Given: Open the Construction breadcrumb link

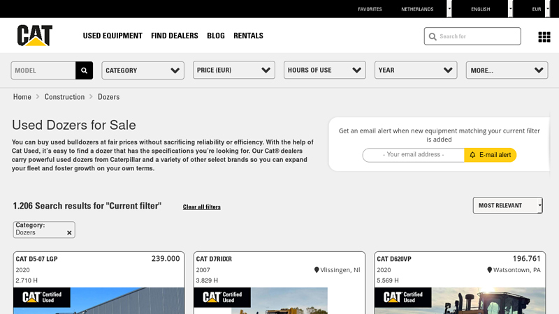Looking at the screenshot, I should [x=64, y=97].
